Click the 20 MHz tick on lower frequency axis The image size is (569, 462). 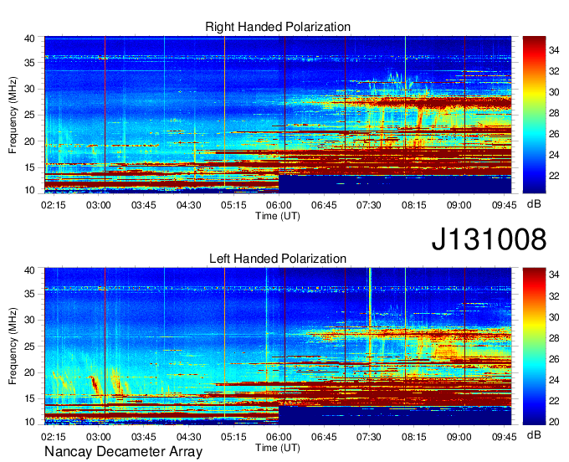[x=29, y=372]
